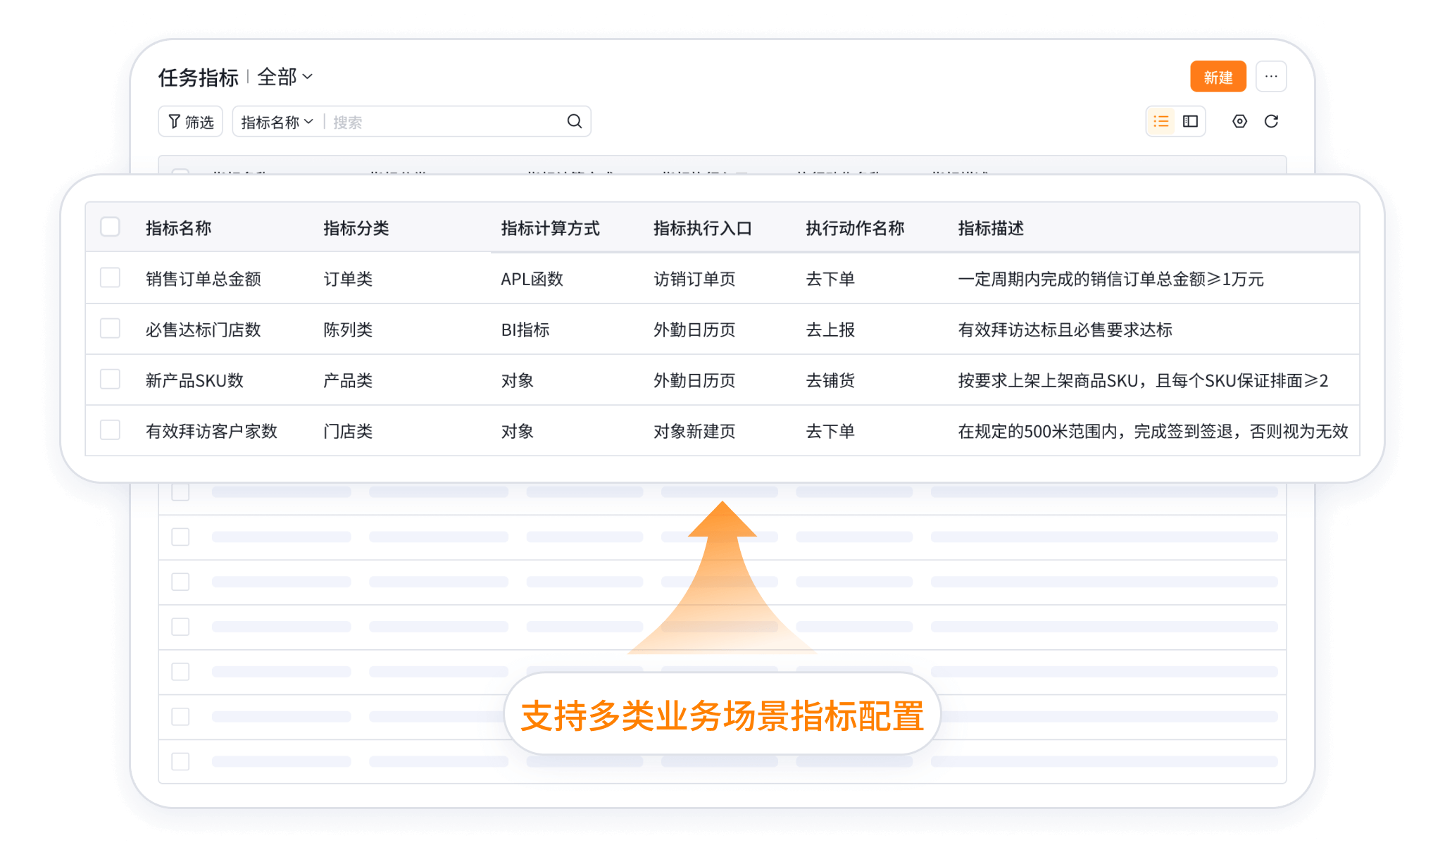Open the 必售达标门店数 record
Image resolution: width=1445 pixels, height=845 pixels.
[x=203, y=330]
